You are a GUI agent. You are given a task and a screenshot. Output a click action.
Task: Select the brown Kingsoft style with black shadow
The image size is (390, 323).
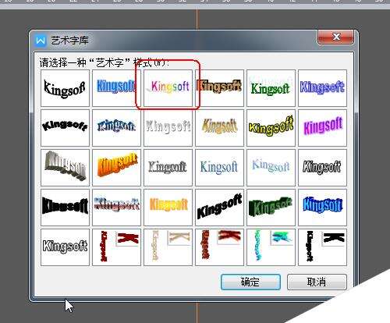pyautogui.click(x=219, y=88)
